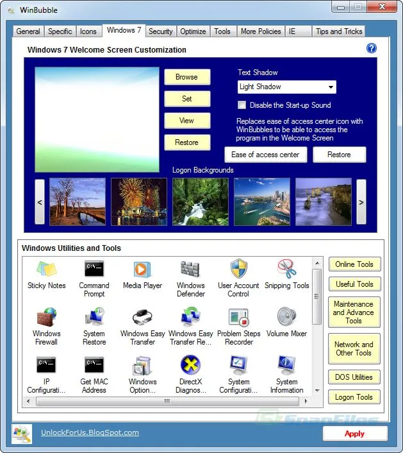Show next logon backgrounds with right arrow
The height and width of the screenshot is (453, 403).
tap(361, 202)
